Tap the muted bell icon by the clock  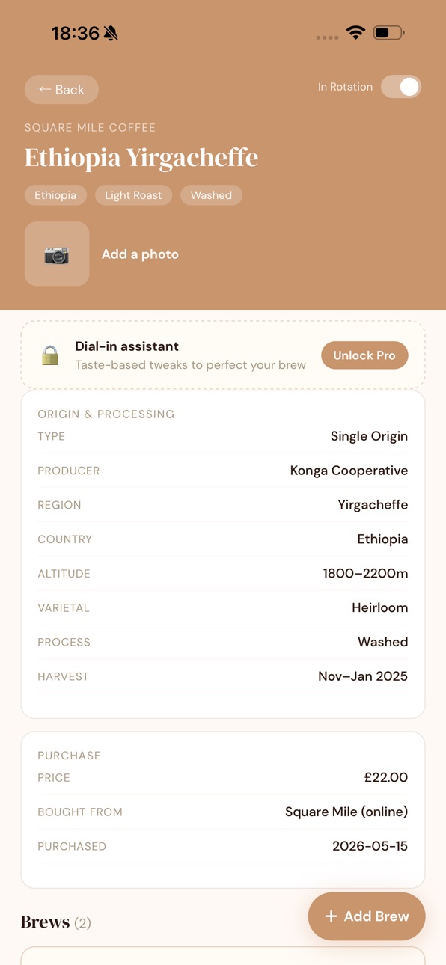point(111,33)
